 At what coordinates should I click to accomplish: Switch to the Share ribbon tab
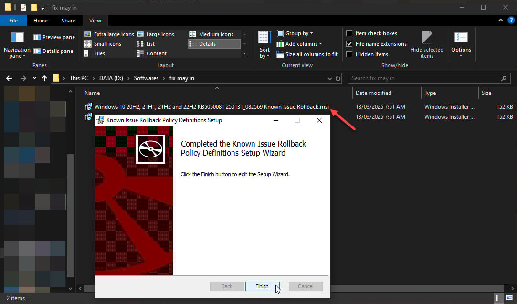pyautogui.click(x=69, y=21)
